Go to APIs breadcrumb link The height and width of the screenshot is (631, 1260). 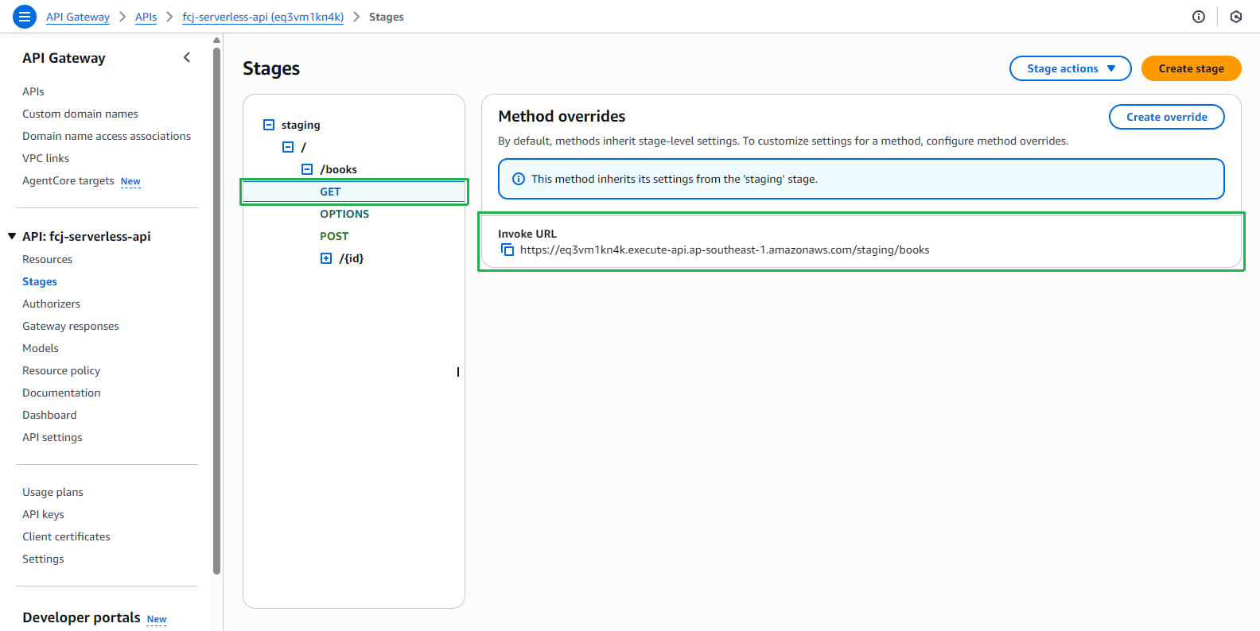(146, 17)
